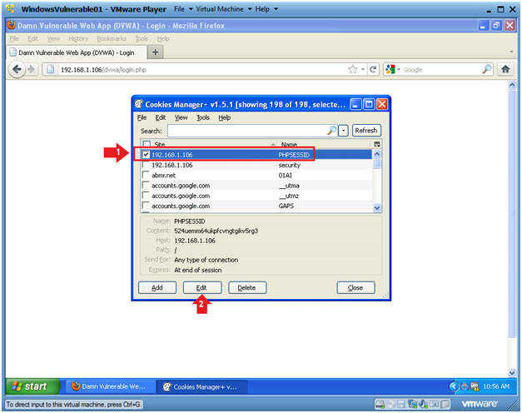Open Virtual Machine dropdown menu
The height and width of the screenshot is (413, 522).
click(x=223, y=9)
